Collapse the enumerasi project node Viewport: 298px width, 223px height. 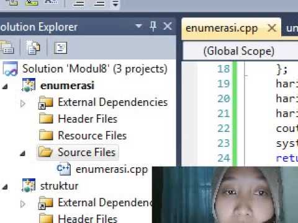point(5,86)
